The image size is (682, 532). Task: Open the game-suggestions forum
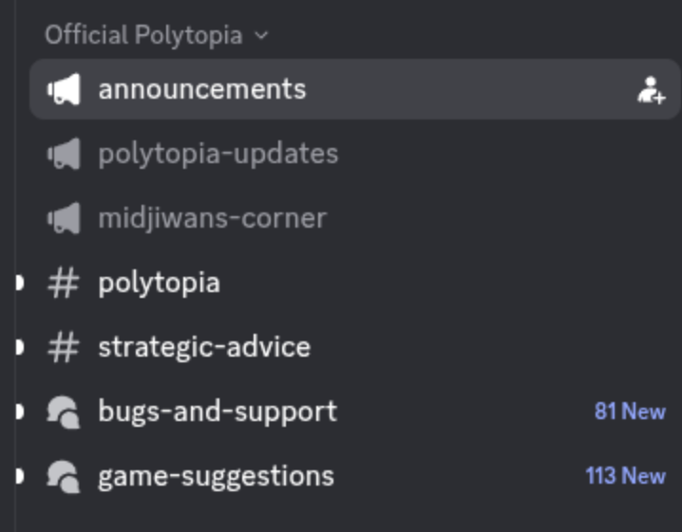(x=216, y=476)
